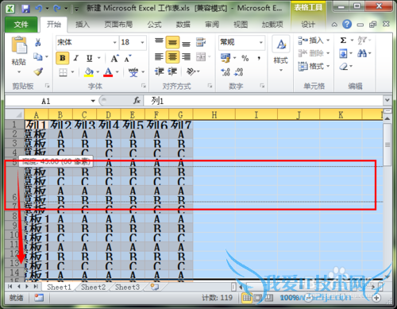The height and width of the screenshot is (309, 397).
Task: Click the Excel Help question mark
Action: pyautogui.click(x=347, y=25)
